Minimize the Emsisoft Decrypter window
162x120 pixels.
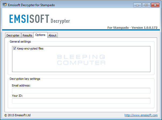(137, 5)
